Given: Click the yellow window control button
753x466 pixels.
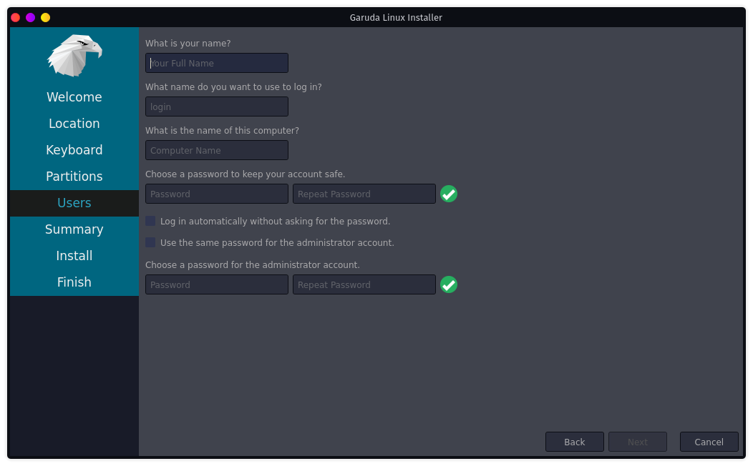Looking at the screenshot, I should click(x=45, y=17).
